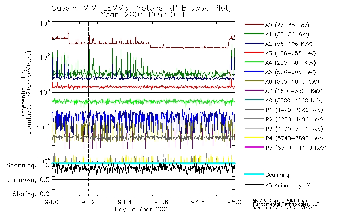Image resolution: width=345 pixels, height=218 pixels.
Task: Click the purple A7 legend line
Action: 254,90
